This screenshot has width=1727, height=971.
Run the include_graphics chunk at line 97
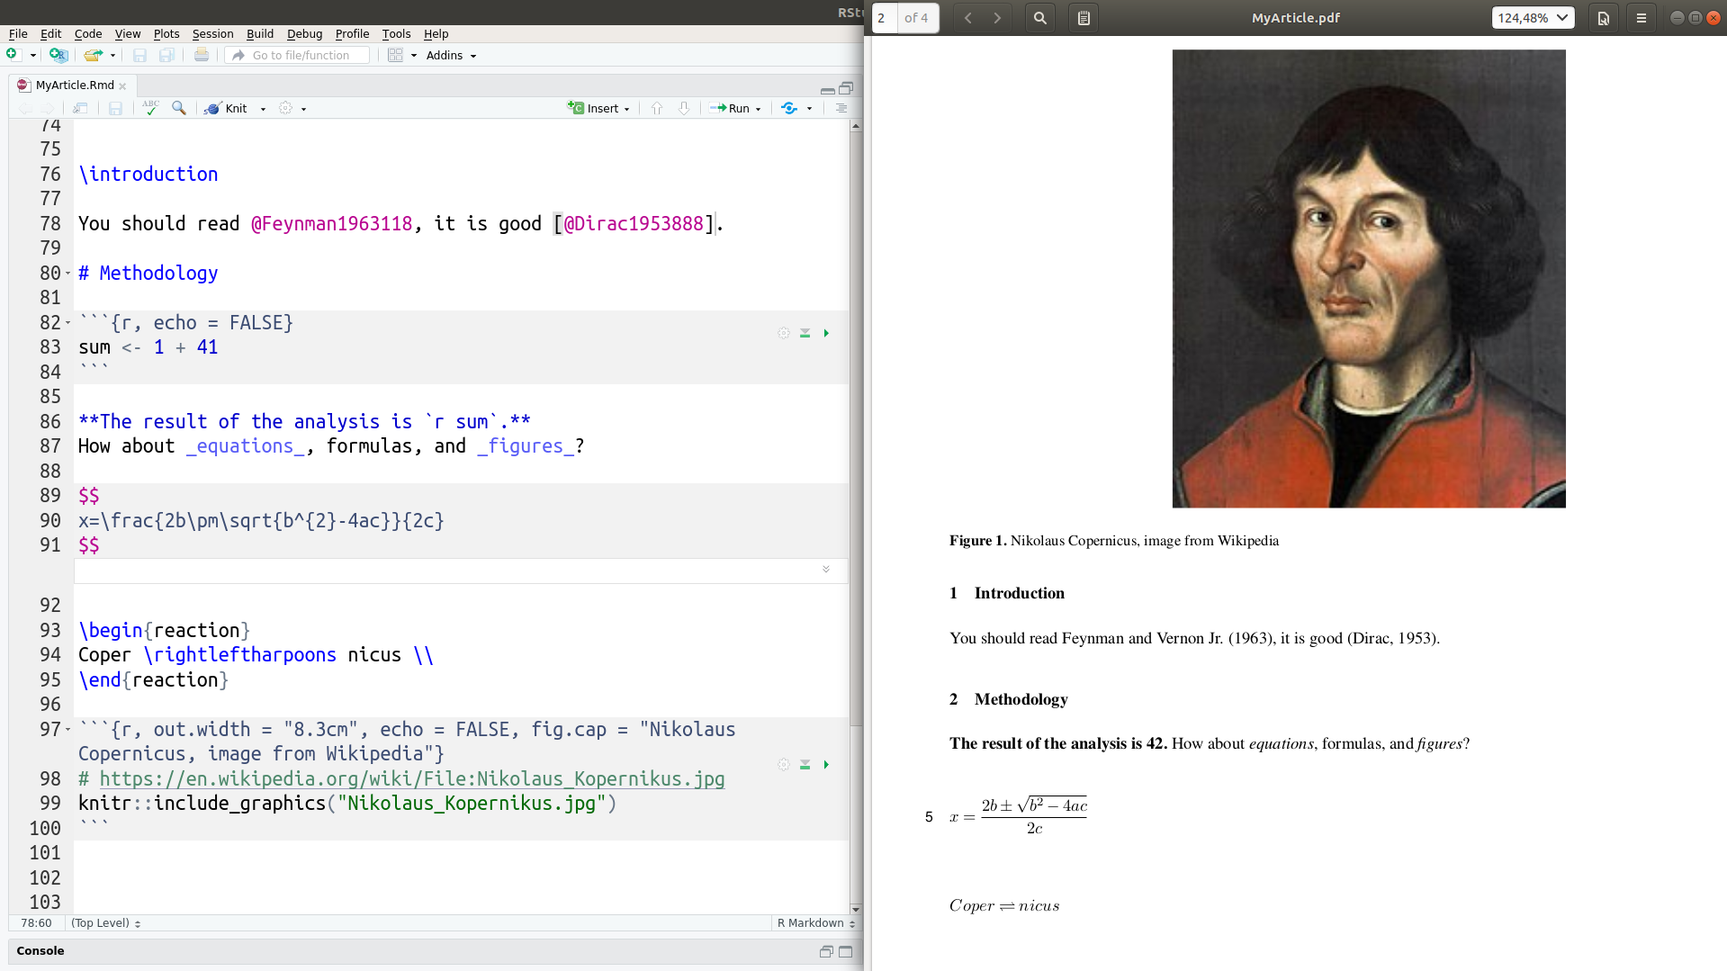click(826, 765)
